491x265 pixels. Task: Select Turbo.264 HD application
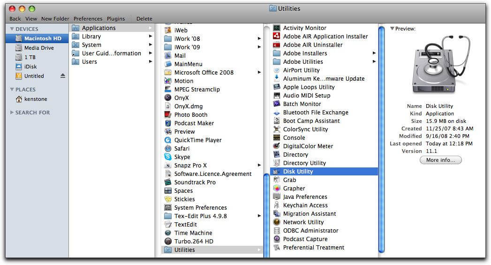pyautogui.click(x=212, y=242)
